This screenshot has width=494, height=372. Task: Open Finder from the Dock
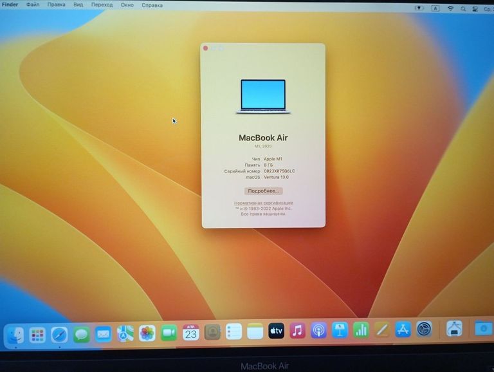click(x=15, y=335)
